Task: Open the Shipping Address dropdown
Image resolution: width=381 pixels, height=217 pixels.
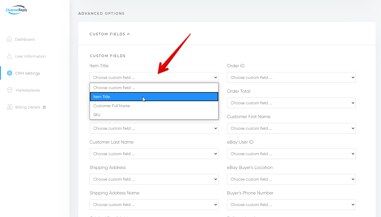Action: (154, 179)
